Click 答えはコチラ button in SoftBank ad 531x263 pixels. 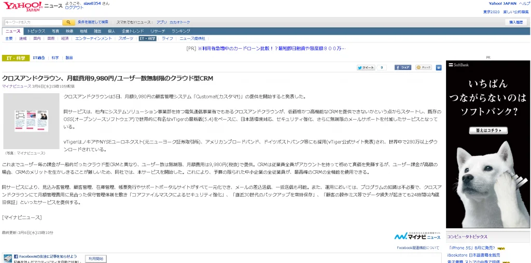pyautogui.click(x=488, y=130)
